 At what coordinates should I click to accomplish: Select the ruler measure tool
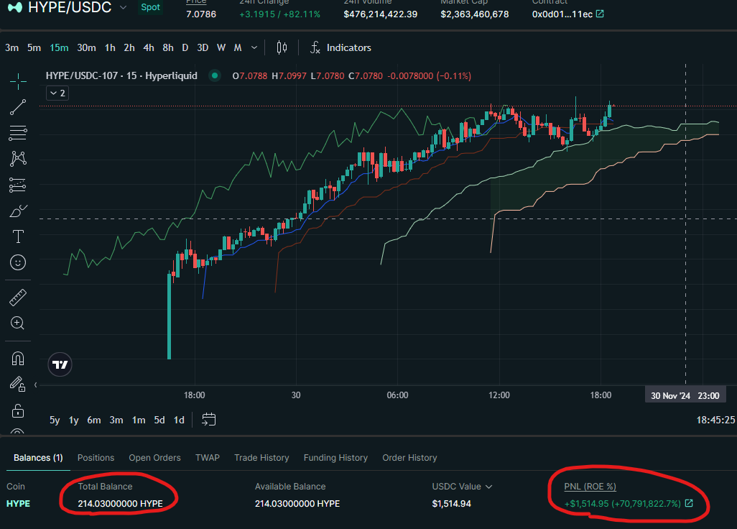[18, 297]
